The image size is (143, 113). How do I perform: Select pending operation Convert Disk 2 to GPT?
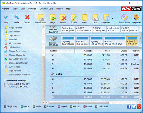point(19,84)
